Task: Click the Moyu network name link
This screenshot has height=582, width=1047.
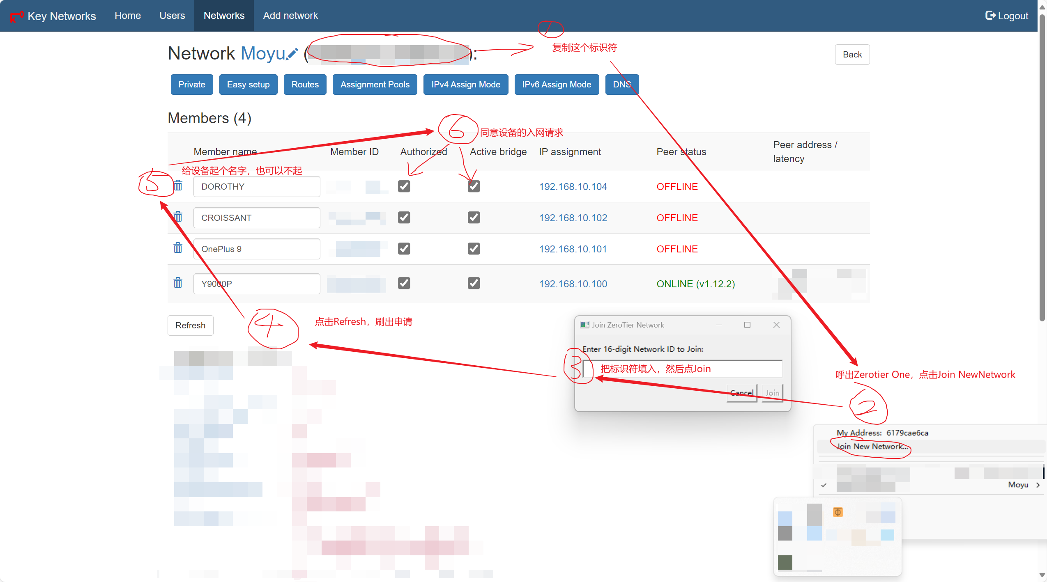Action: pos(263,53)
